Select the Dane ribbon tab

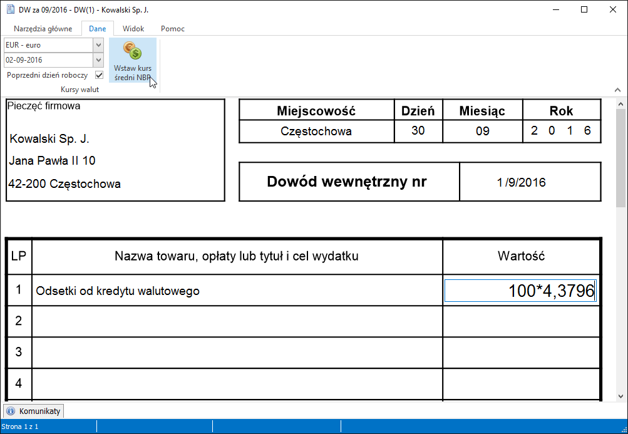tap(98, 29)
